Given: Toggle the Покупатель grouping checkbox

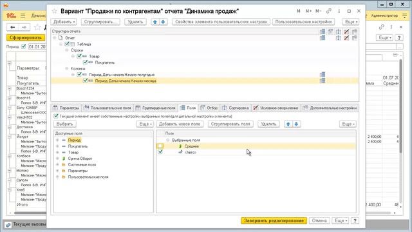Looking at the screenshot, I should pyautogui.click(x=85, y=63).
